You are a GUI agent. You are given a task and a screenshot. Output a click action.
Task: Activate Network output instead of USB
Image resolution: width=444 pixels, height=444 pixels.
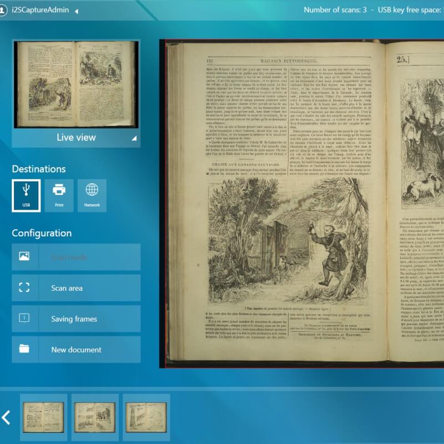pyautogui.click(x=92, y=194)
